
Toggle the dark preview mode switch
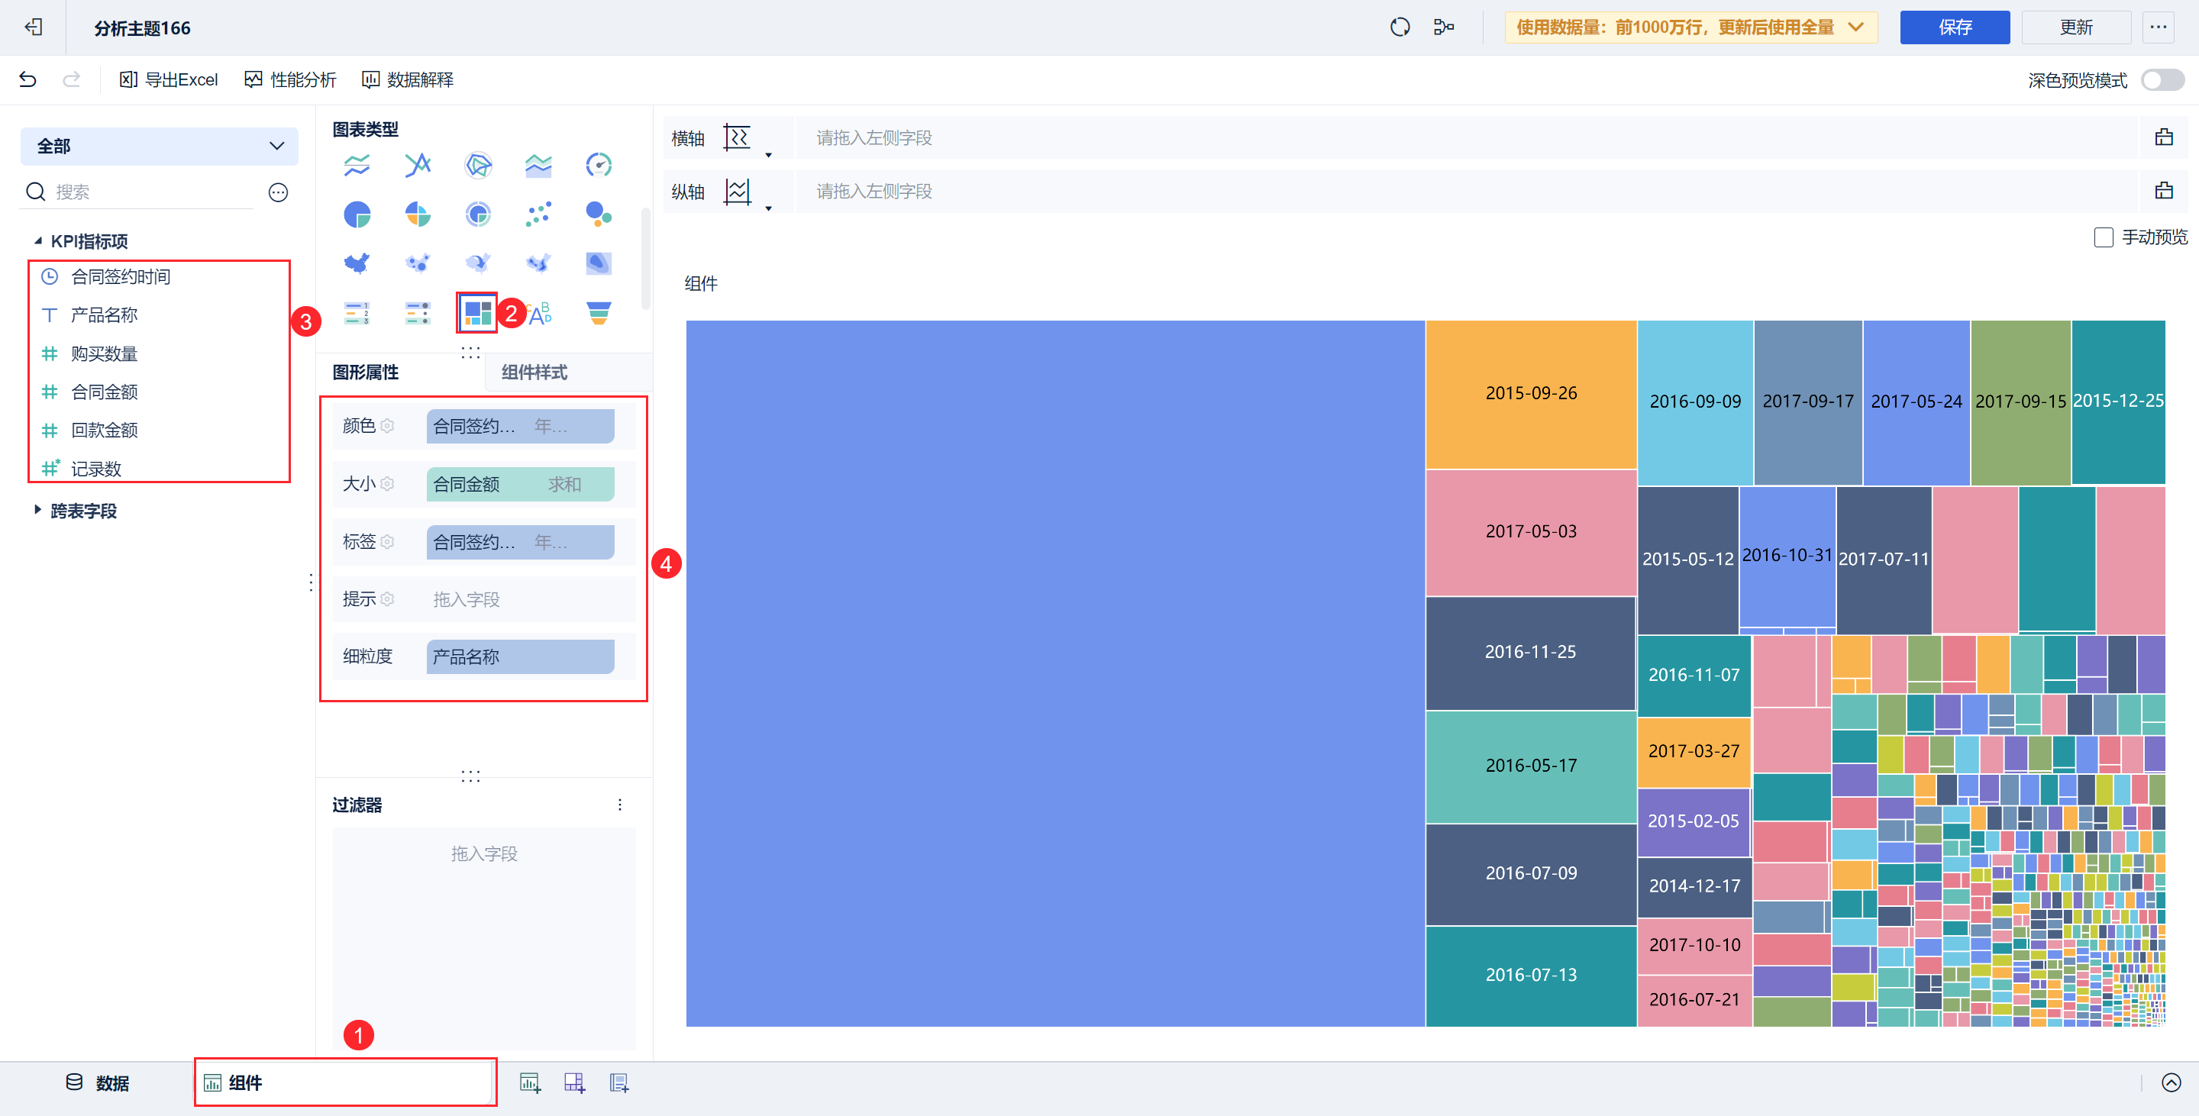coord(2162,80)
